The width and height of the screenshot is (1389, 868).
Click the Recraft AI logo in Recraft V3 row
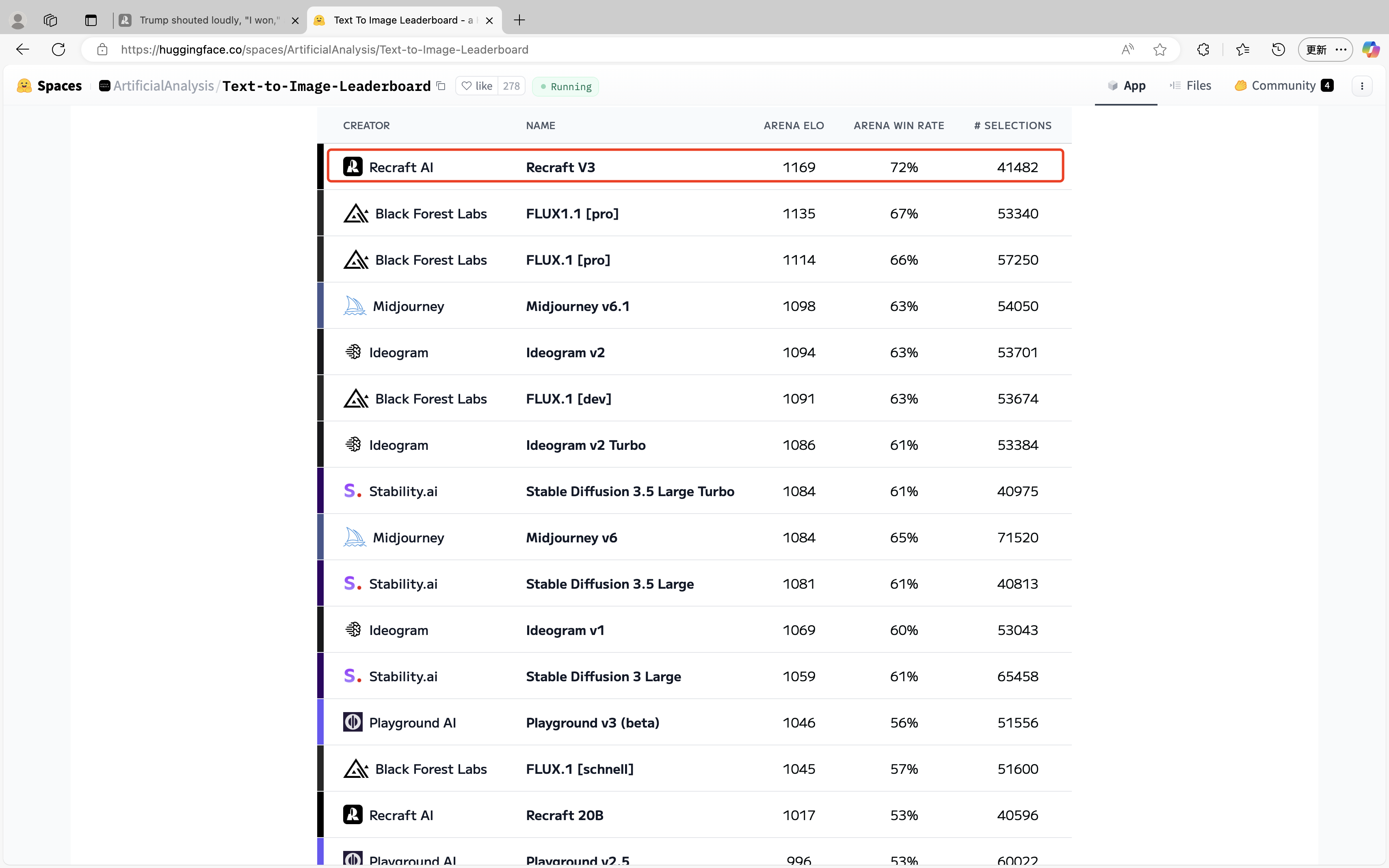(x=353, y=166)
